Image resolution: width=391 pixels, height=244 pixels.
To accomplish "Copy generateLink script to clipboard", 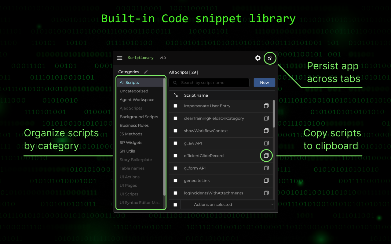I will [266, 181].
